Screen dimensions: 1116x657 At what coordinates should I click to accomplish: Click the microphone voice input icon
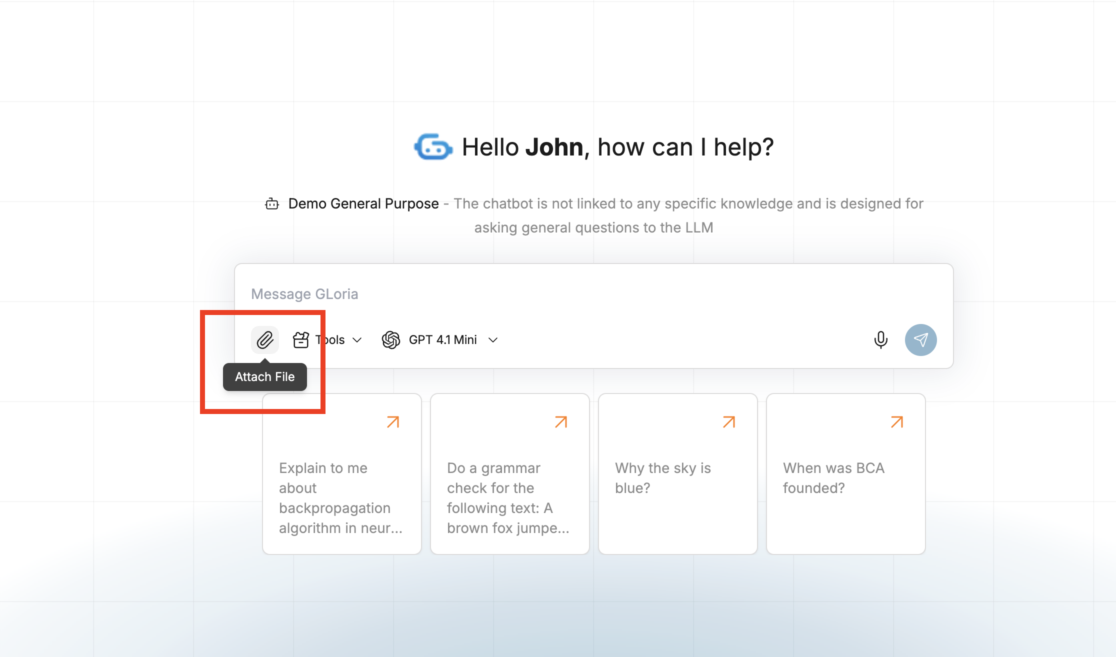pyautogui.click(x=880, y=340)
